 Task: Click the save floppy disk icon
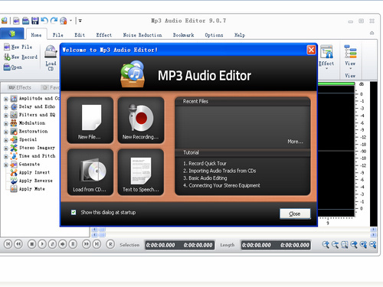35,21
